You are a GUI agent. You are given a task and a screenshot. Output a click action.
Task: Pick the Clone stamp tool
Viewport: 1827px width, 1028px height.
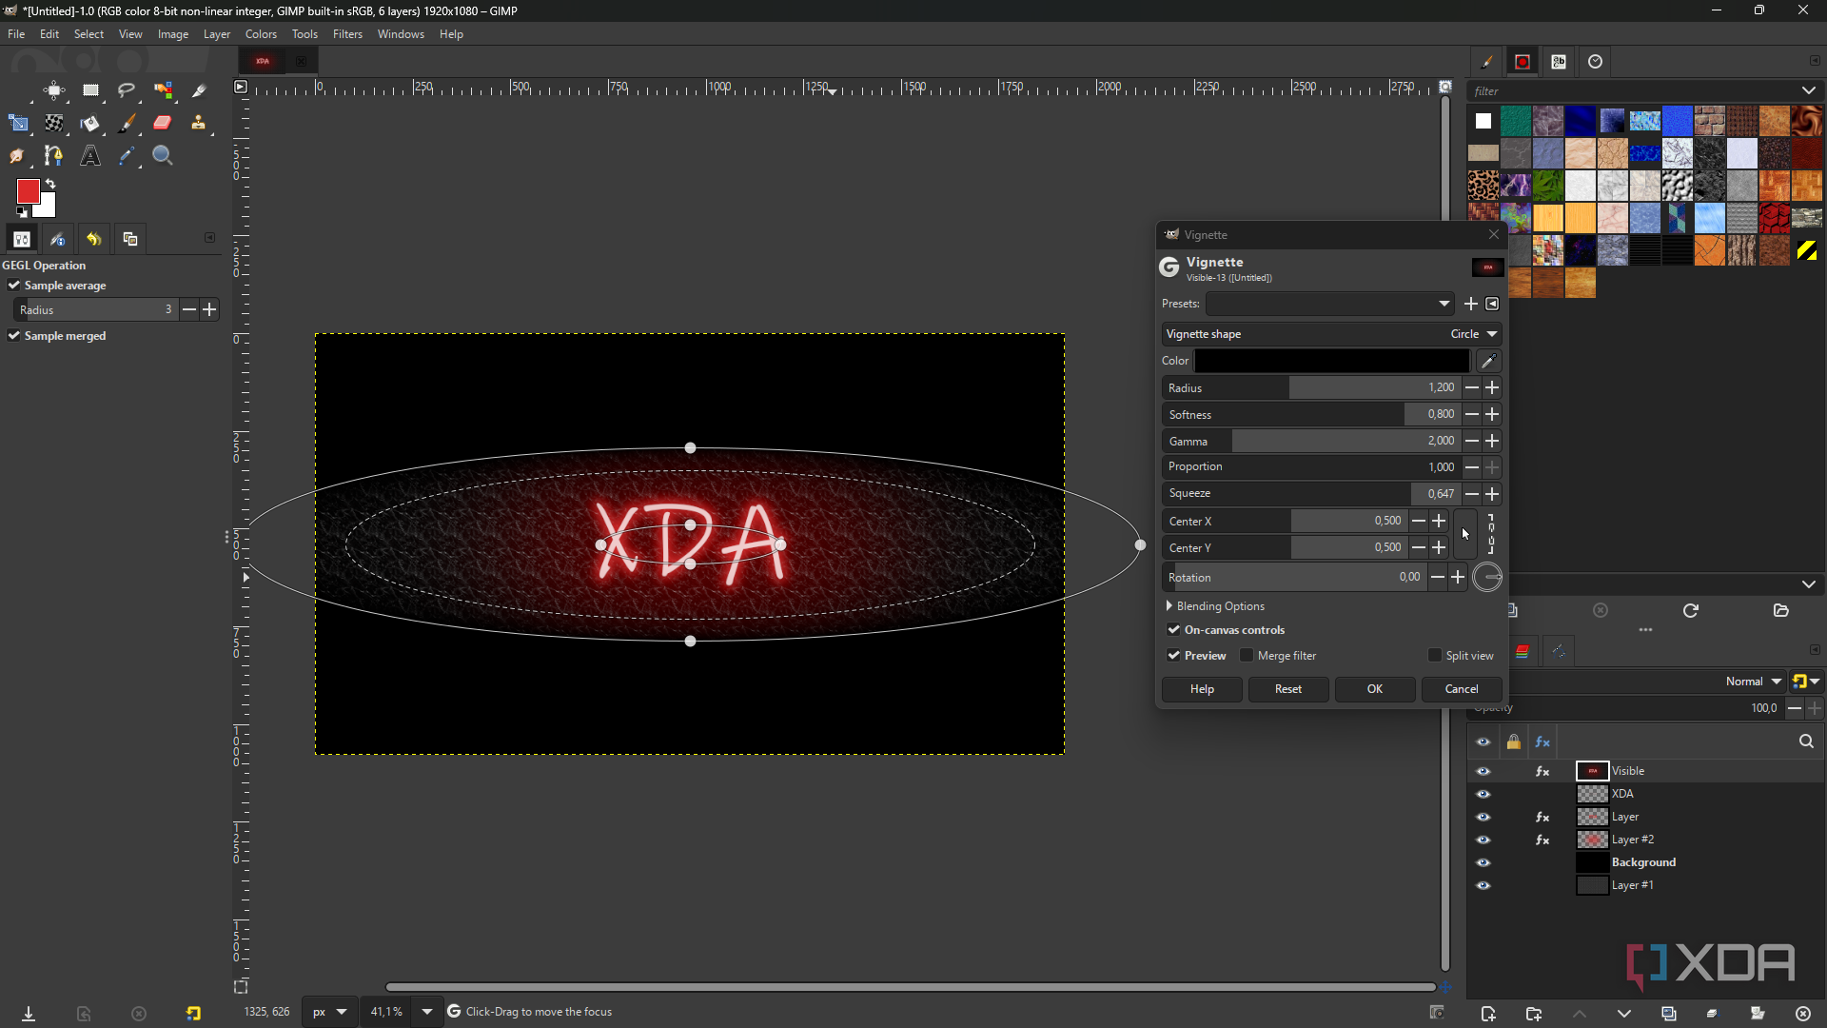199,124
